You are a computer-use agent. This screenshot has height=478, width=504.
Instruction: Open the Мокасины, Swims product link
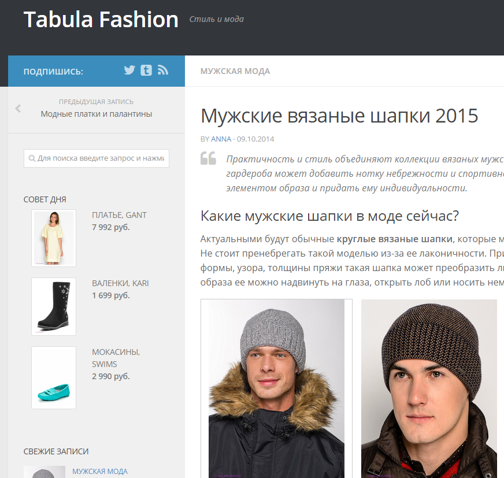point(116,358)
